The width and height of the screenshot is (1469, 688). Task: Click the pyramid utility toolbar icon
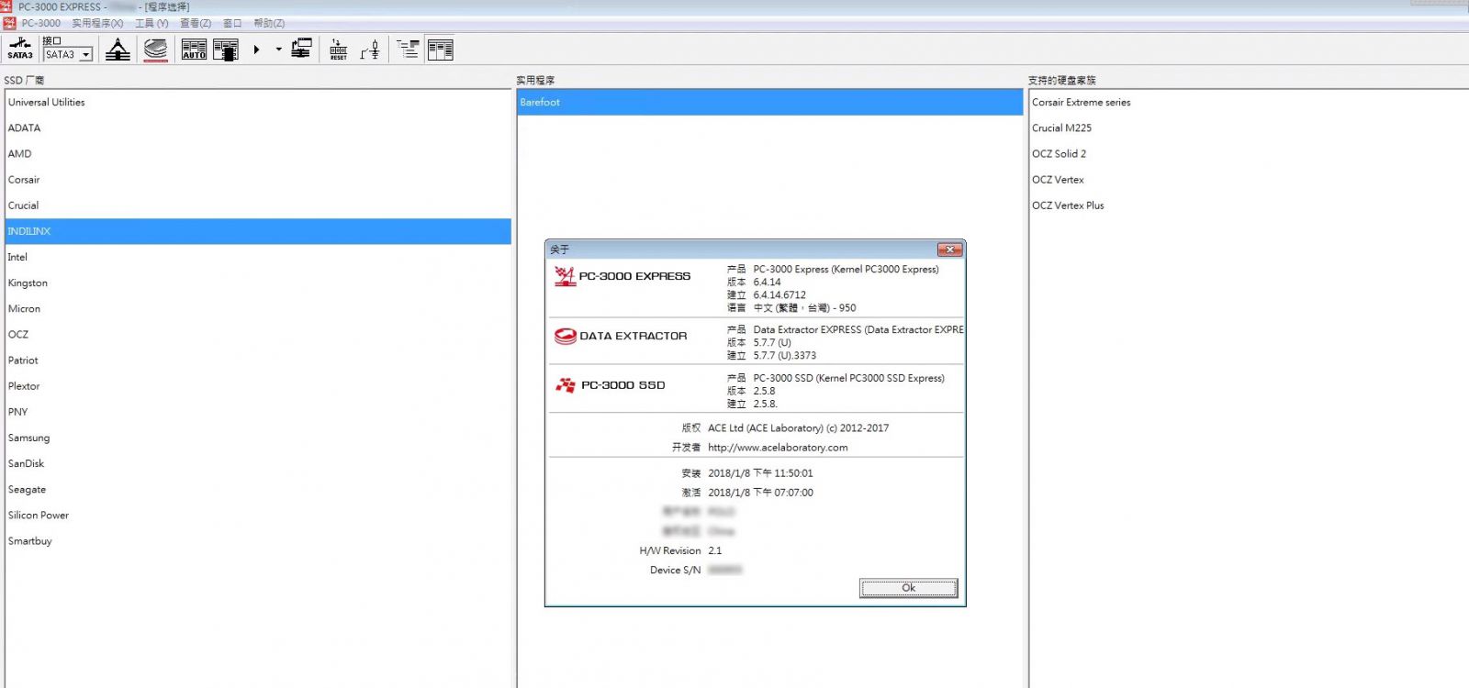pos(118,50)
